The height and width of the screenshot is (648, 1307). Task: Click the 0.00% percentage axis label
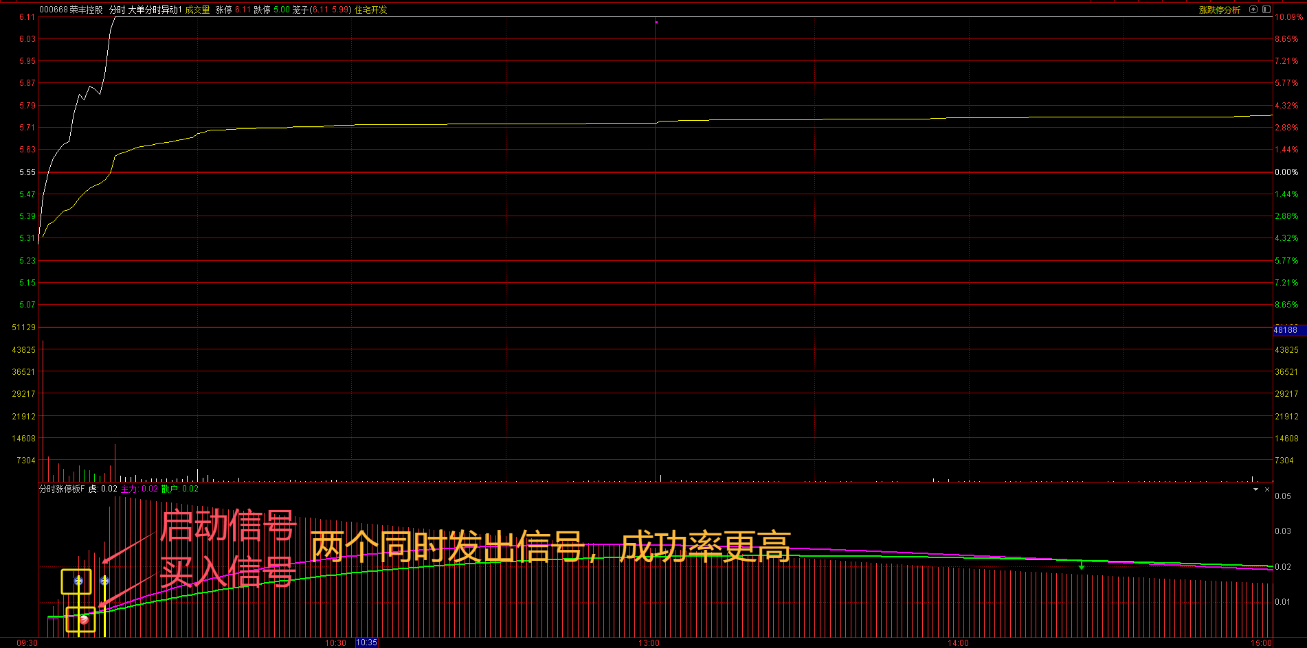(1286, 172)
